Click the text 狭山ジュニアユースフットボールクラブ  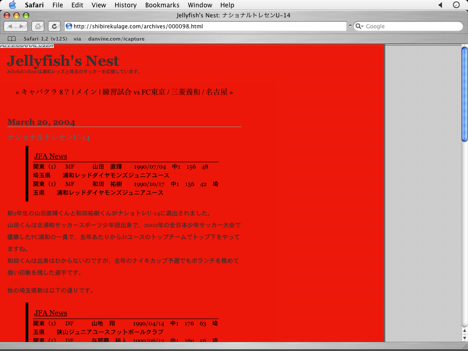click(110, 332)
